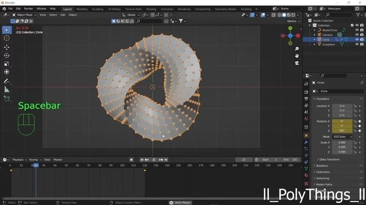Open the Render properties tab icon
Viewport: 366px width, 205px height.
307,92
